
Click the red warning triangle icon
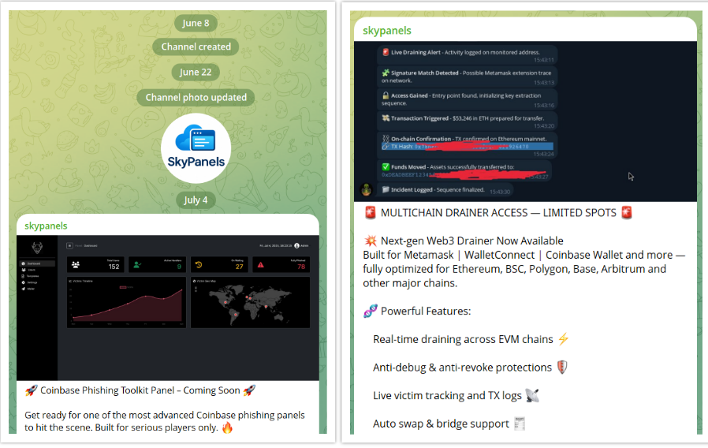pos(260,265)
